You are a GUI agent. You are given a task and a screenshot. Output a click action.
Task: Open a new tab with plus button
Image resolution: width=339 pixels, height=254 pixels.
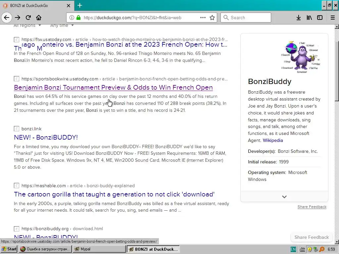(80, 5)
